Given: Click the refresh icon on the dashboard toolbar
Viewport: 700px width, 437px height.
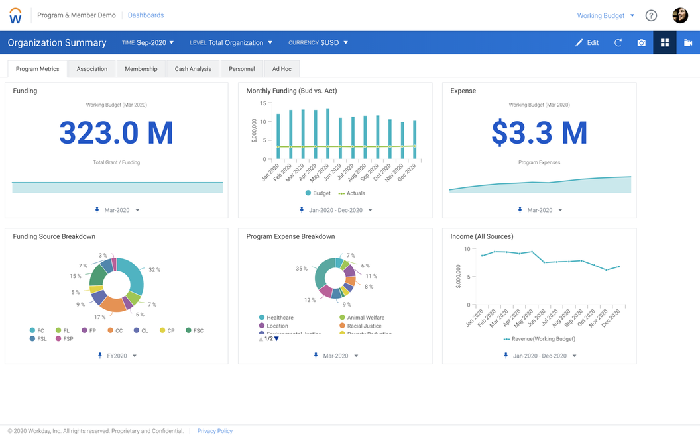Looking at the screenshot, I should click(618, 42).
